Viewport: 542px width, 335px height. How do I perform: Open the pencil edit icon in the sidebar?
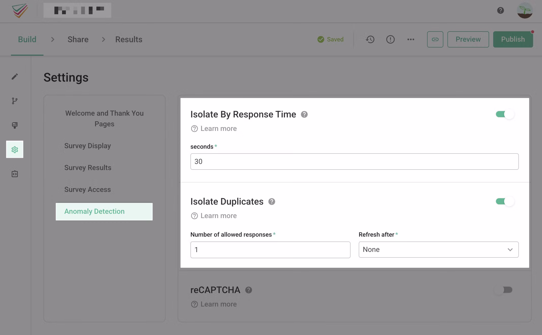click(15, 77)
